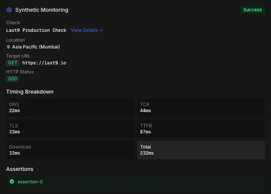271x194 pixels.
Task: Click Asia Pacific (Mumbai) location text
Action: pyautogui.click(x=36, y=47)
